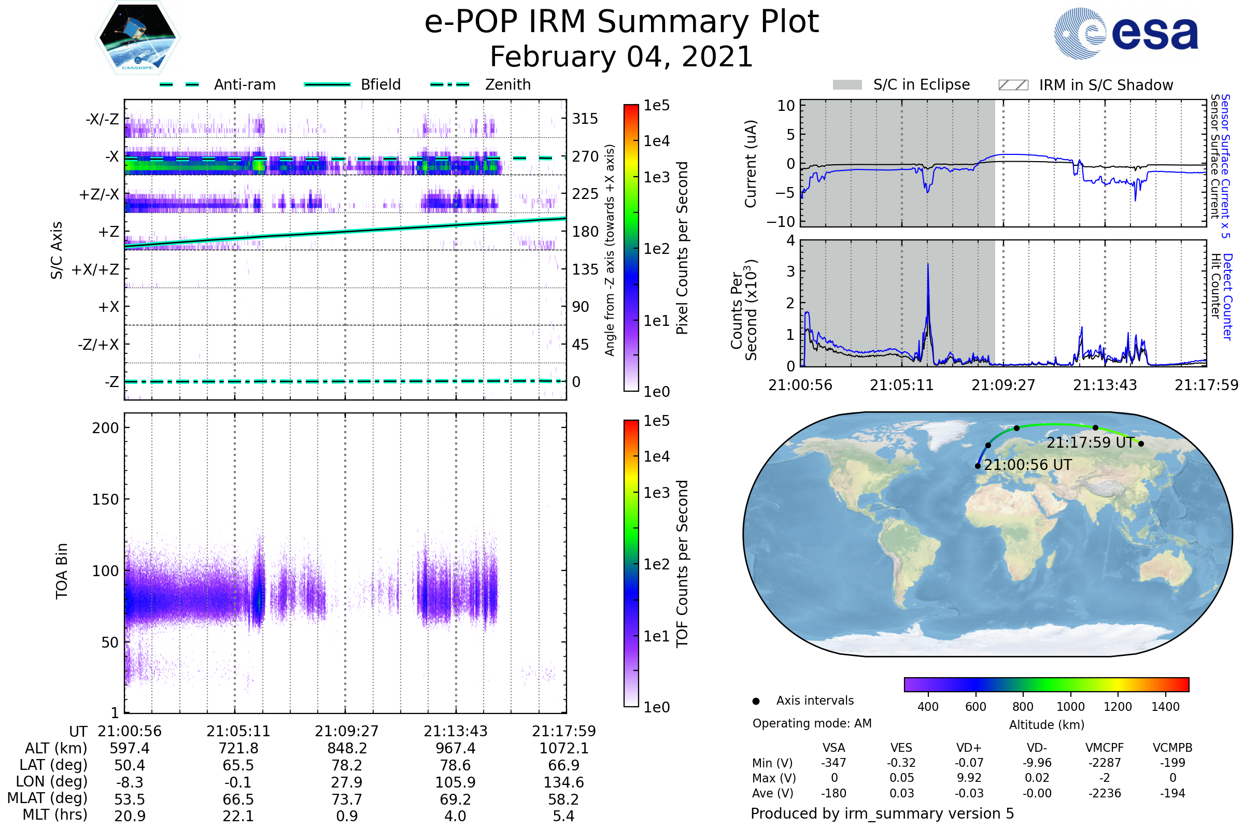Click the Anti-ram dashed line legend marker
This screenshot has height=829, width=1244.
pos(179,84)
